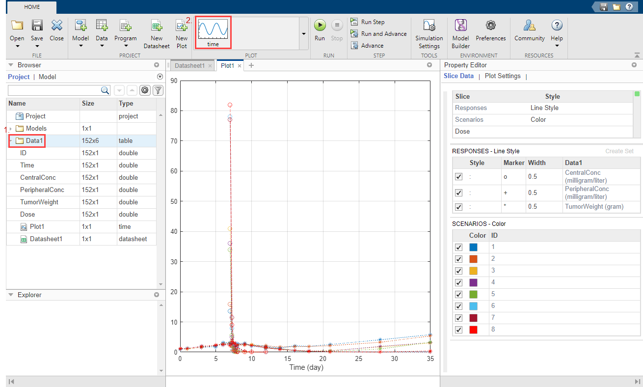The width and height of the screenshot is (643, 387).
Task: Click the Community icon
Action: [x=529, y=26]
